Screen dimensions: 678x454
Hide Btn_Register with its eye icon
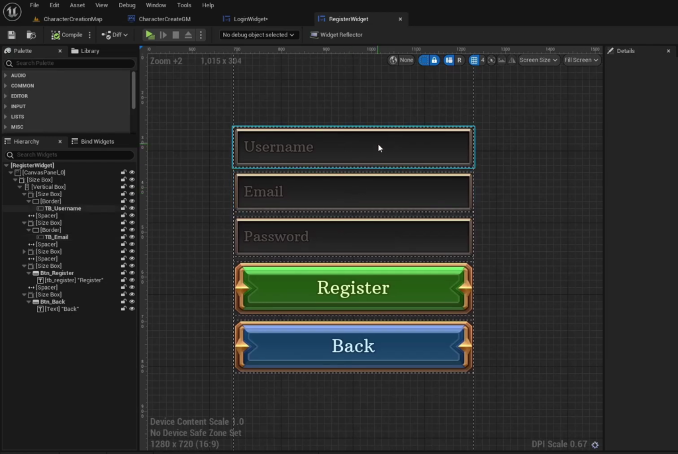pyautogui.click(x=132, y=273)
